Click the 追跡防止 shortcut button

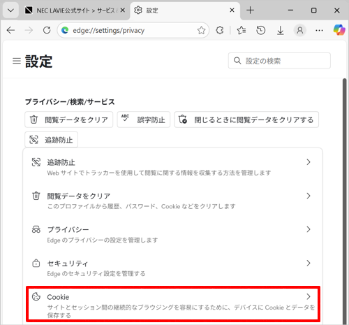tap(52, 140)
